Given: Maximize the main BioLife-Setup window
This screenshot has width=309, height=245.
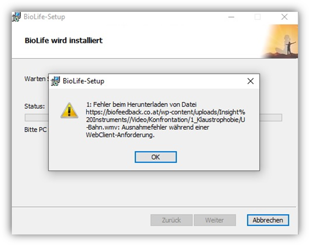Looking at the screenshot, I should coord(257,17).
